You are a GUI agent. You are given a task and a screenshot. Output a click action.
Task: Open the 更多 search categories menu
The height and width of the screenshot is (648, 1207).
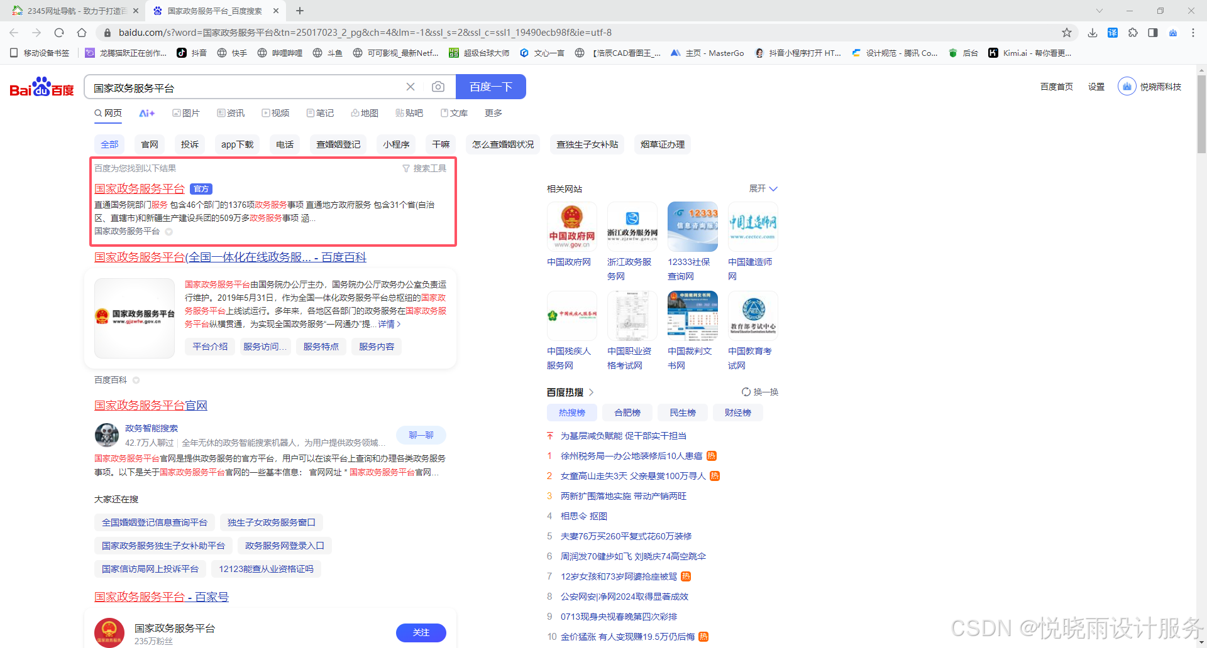click(493, 113)
